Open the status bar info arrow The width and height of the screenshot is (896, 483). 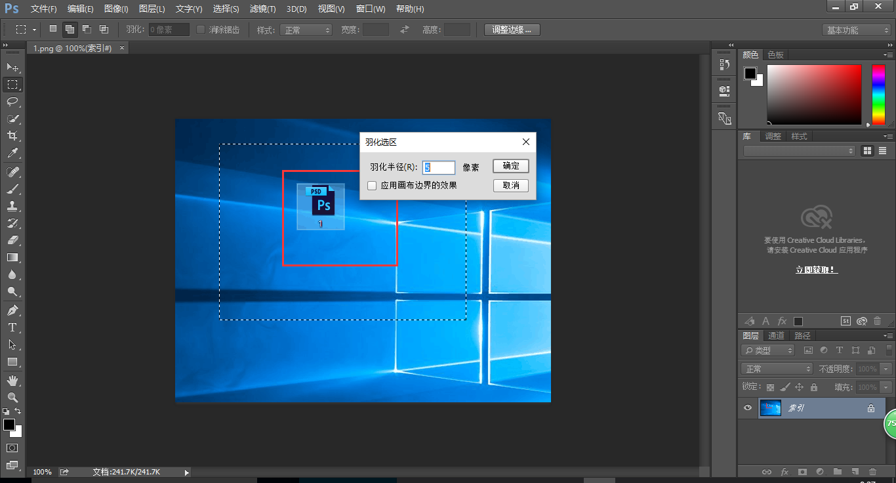click(x=186, y=472)
